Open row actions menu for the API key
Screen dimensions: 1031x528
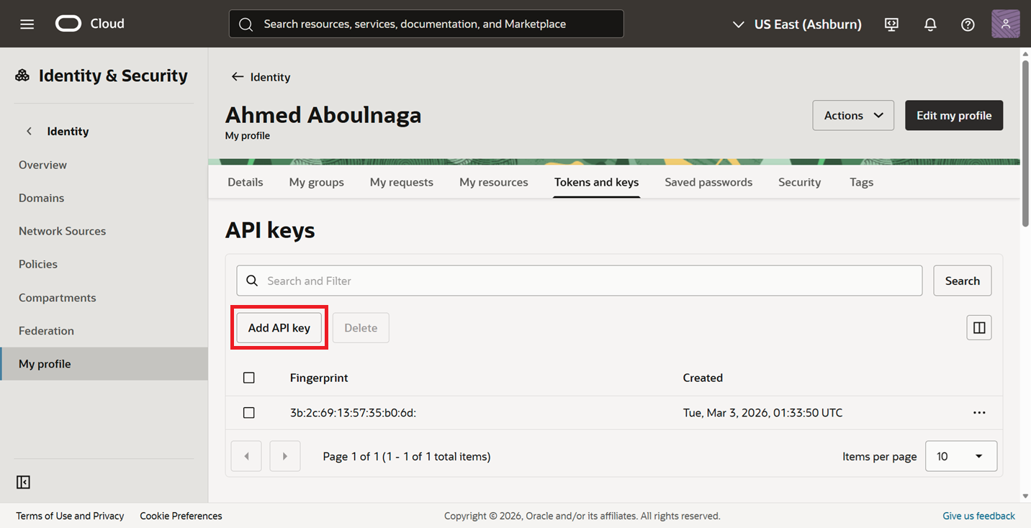coord(978,413)
